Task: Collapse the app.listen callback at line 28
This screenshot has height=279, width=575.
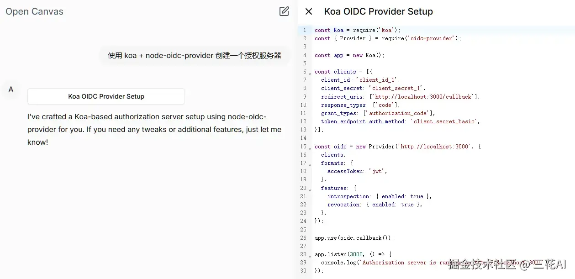Action: [310, 256]
